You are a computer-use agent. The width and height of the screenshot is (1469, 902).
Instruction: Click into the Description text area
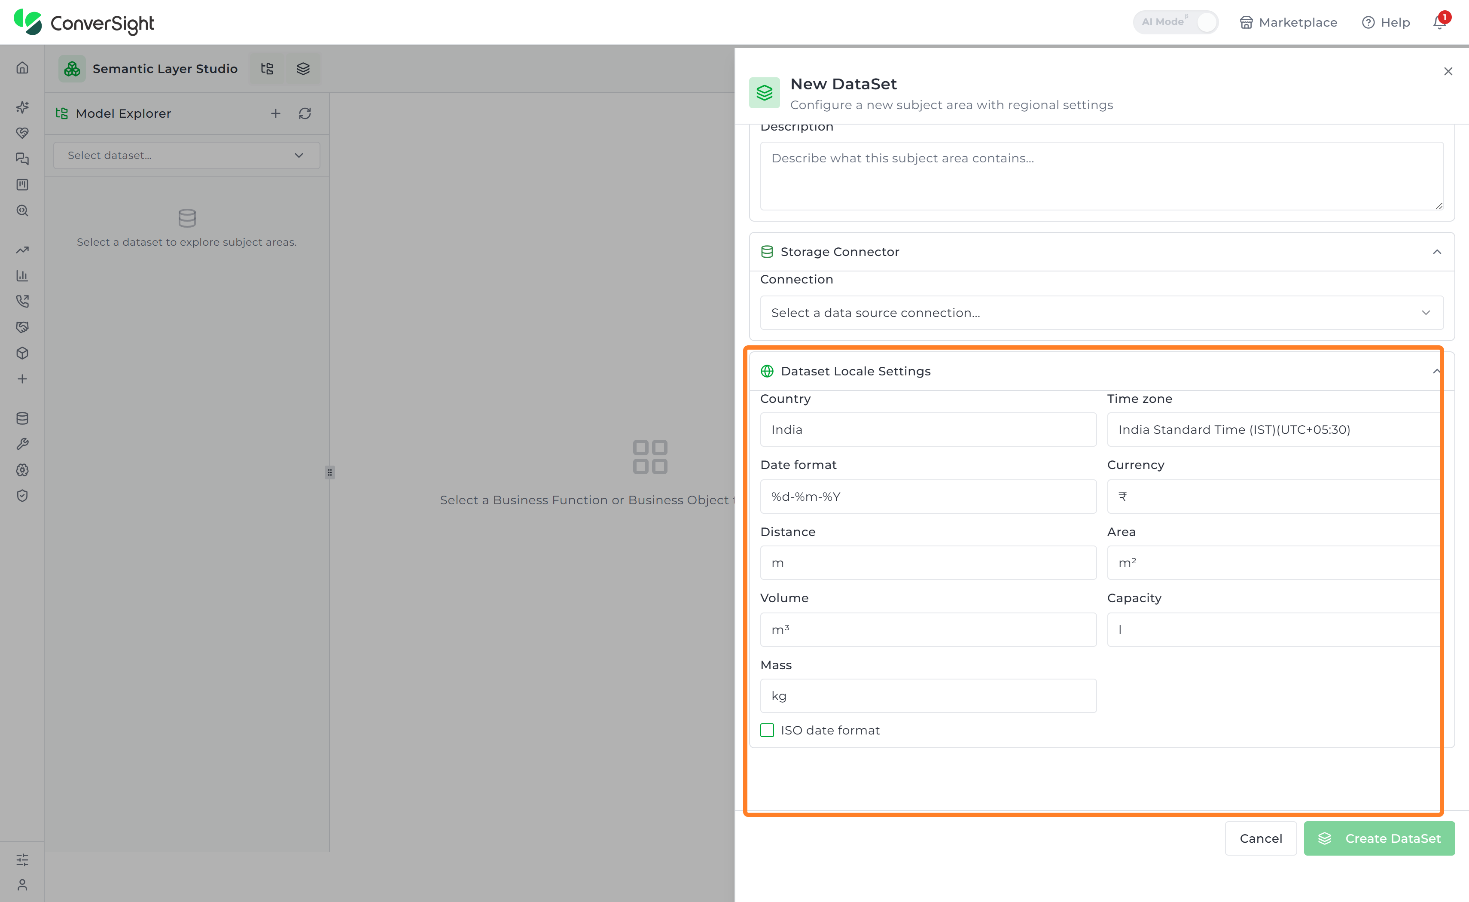coord(1101,176)
